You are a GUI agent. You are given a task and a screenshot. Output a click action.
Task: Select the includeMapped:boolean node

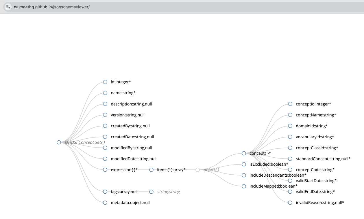click(244, 186)
